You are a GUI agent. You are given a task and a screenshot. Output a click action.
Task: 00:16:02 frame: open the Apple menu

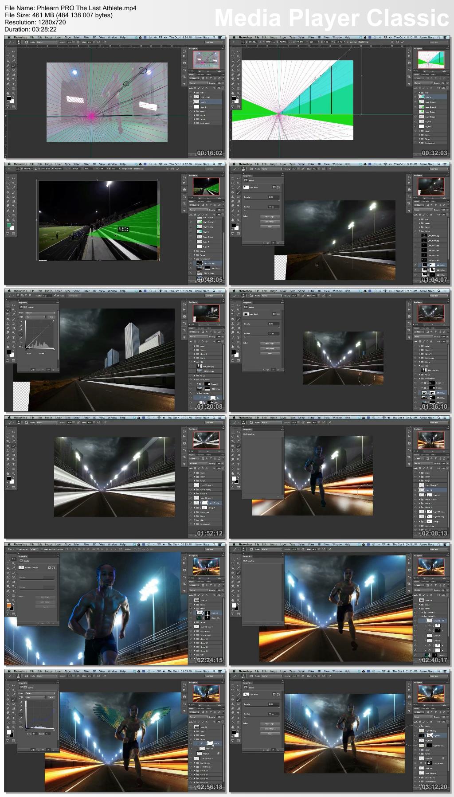(9, 37)
